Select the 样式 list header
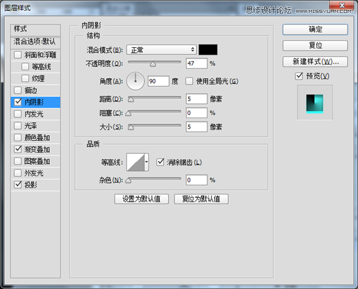The width and height of the screenshot is (358, 289). pos(36,29)
